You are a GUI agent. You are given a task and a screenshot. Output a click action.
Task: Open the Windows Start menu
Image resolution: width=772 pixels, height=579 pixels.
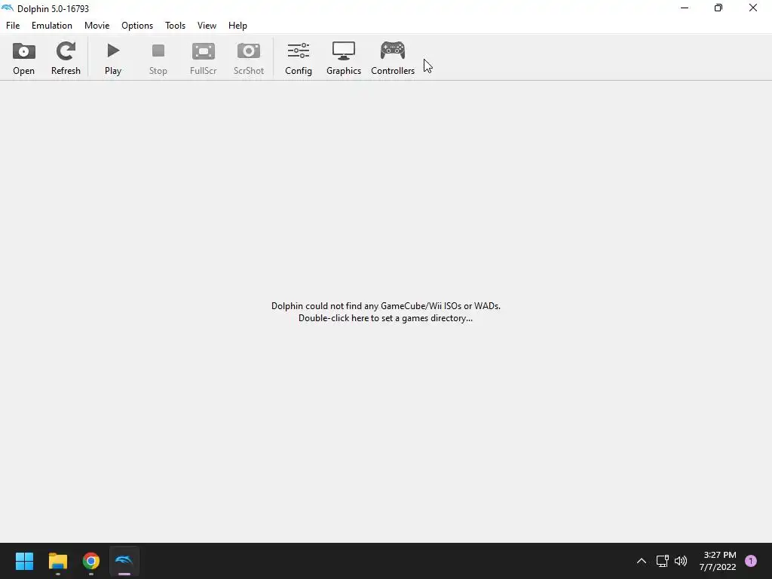[x=24, y=561]
